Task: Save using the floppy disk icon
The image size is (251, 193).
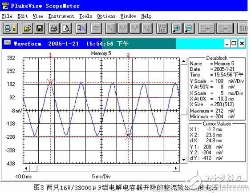Action: [39, 28]
